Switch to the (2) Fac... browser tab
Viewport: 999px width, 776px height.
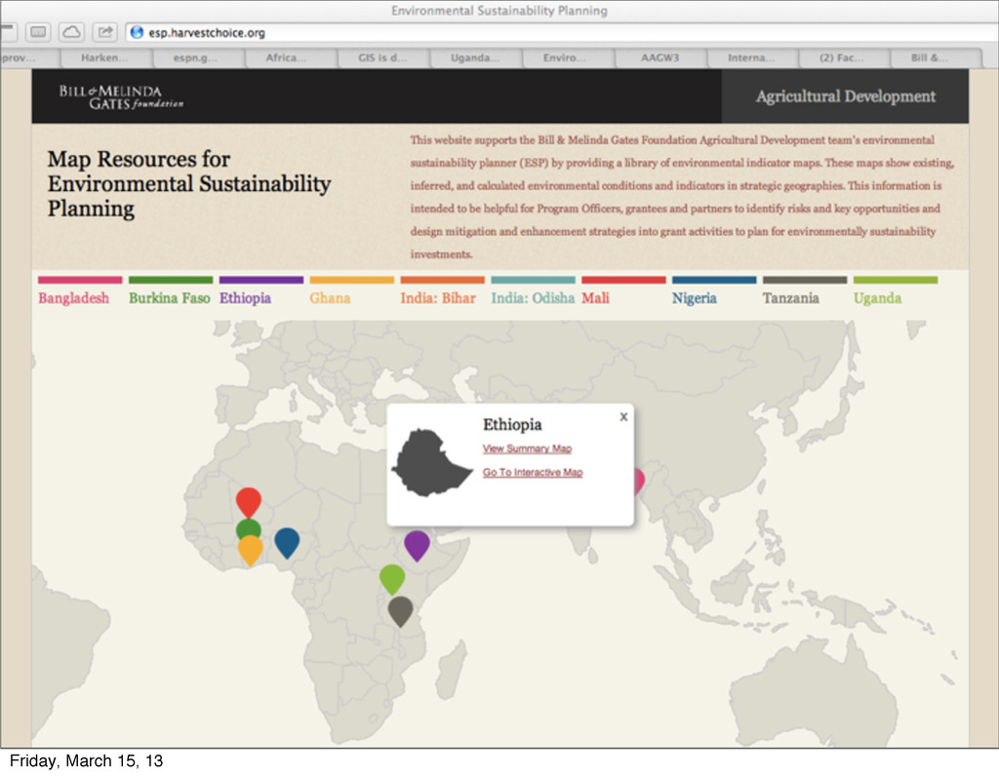click(x=845, y=58)
